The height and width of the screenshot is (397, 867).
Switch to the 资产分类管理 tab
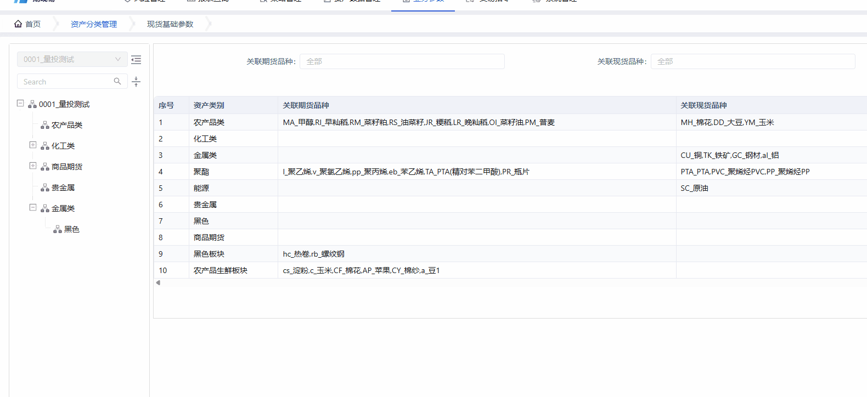click(94, 24)
